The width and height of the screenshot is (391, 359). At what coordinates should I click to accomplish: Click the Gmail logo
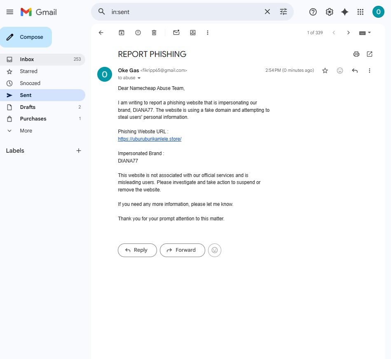pos(39,12)
